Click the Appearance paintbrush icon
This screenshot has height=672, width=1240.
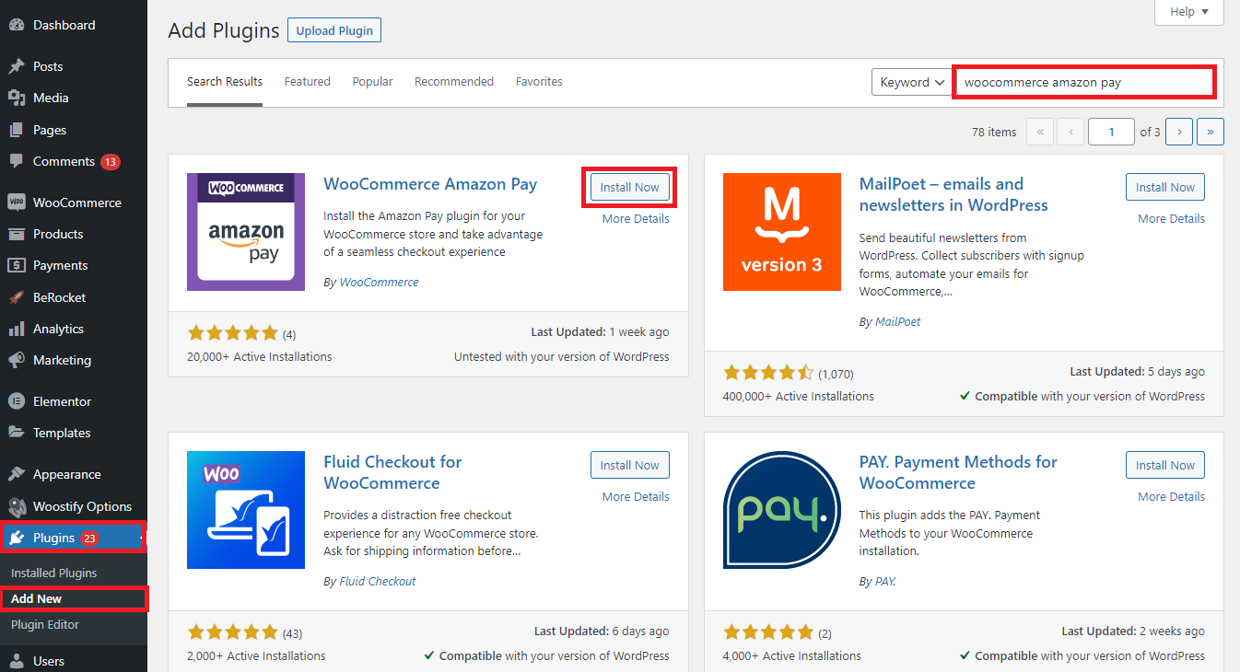point(17,474)
